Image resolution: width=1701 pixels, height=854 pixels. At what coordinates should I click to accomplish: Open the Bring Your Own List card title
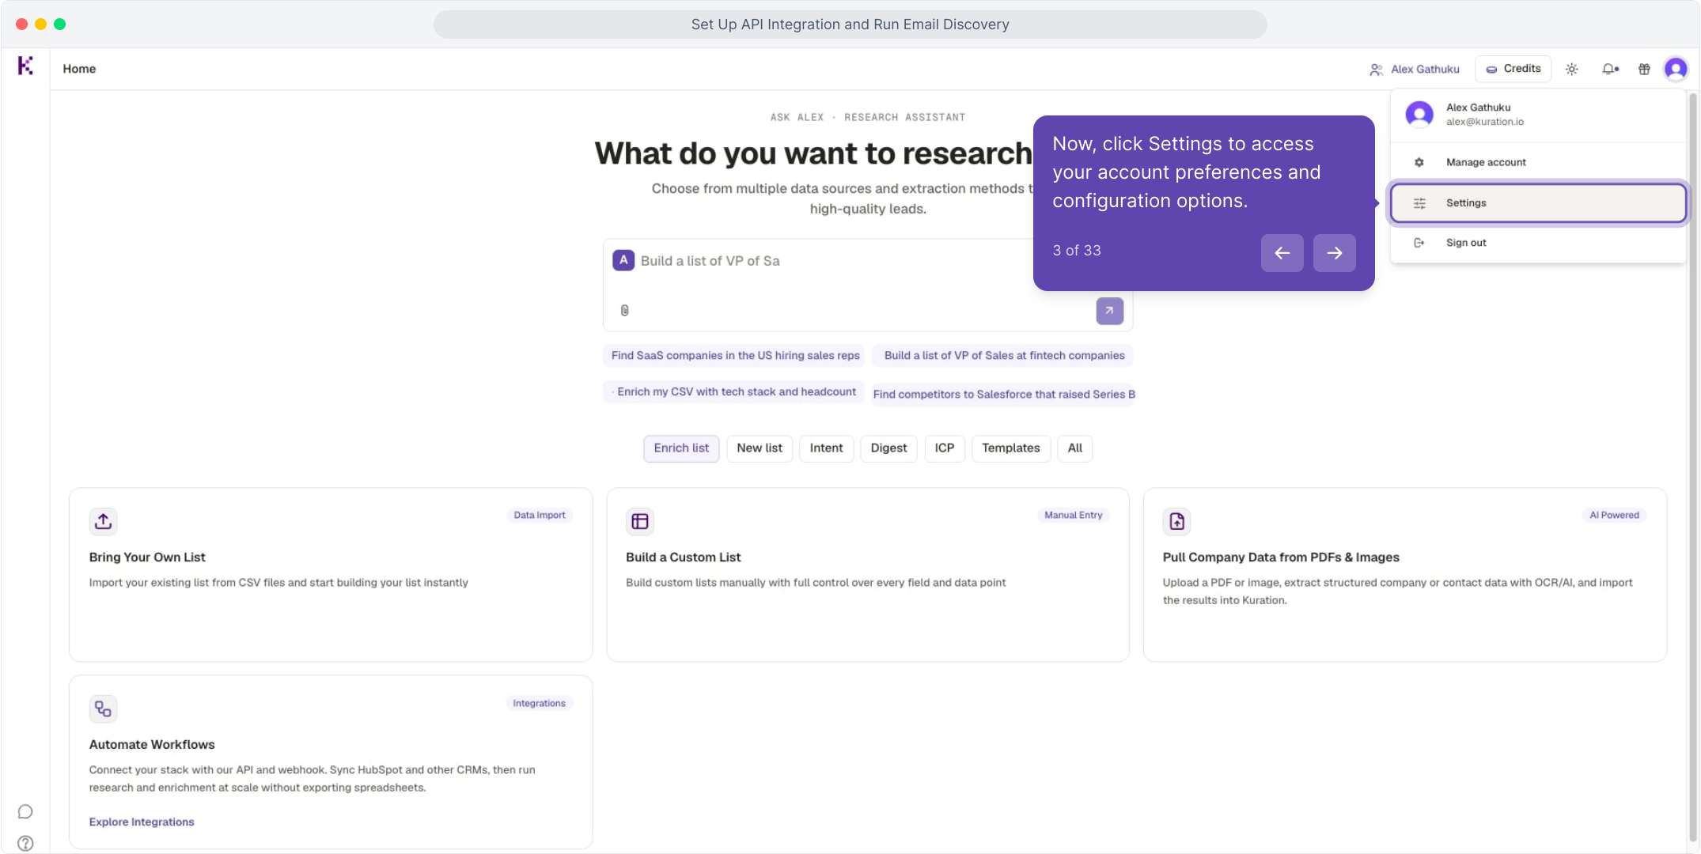(147, 557)
